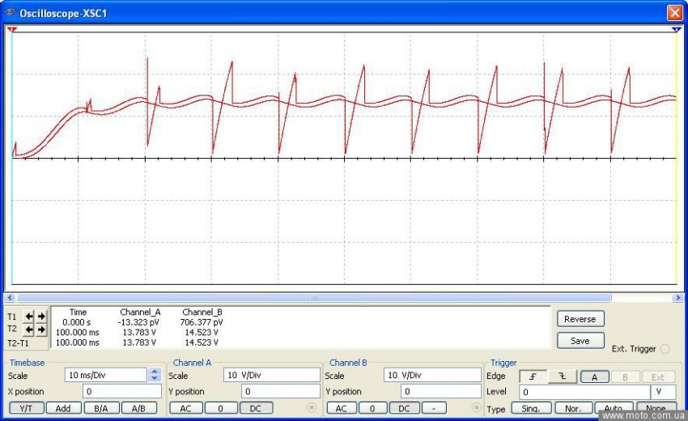Switch timebase to B/A display mode

point(101,408)
